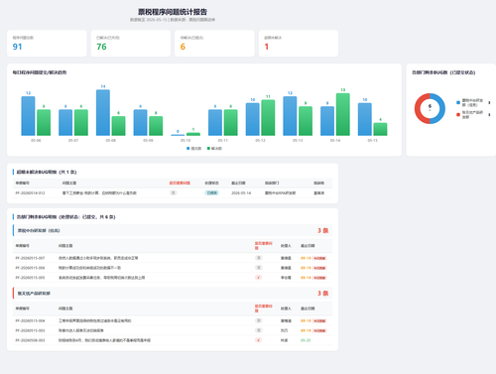Click the blue bar labeled 12 on 05-13

tap(290, 116)
